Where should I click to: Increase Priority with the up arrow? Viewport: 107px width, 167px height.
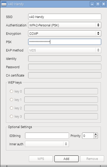pyautogui.click(x=96, y=134)
